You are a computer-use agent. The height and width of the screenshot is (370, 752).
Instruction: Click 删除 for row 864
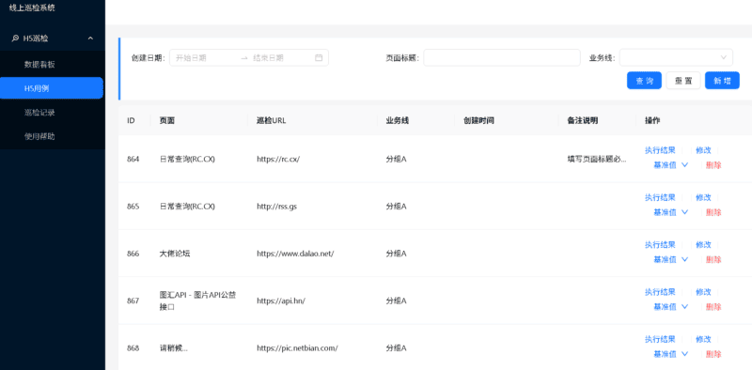pyautogui.click(x=713, y=165)
